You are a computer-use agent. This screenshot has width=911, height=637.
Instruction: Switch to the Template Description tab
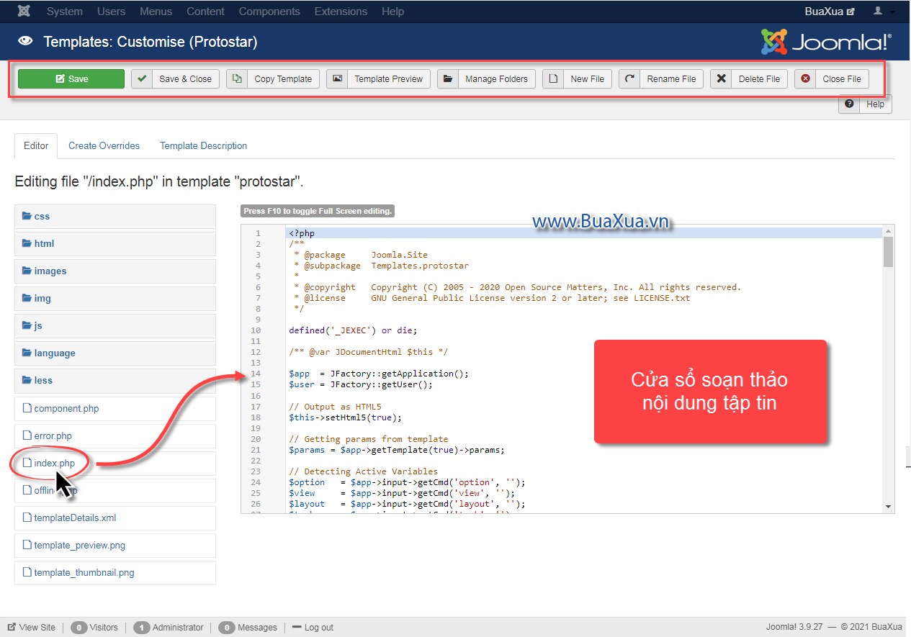point(203,145)
